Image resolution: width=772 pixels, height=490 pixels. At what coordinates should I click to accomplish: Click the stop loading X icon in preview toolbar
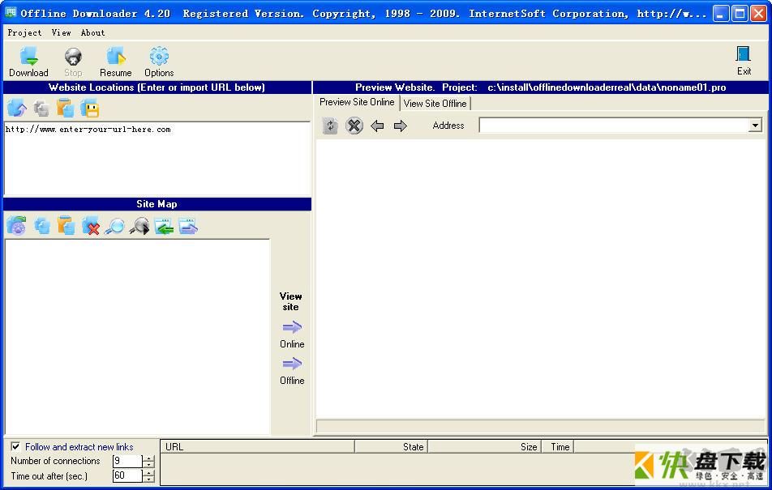(354, 126)
